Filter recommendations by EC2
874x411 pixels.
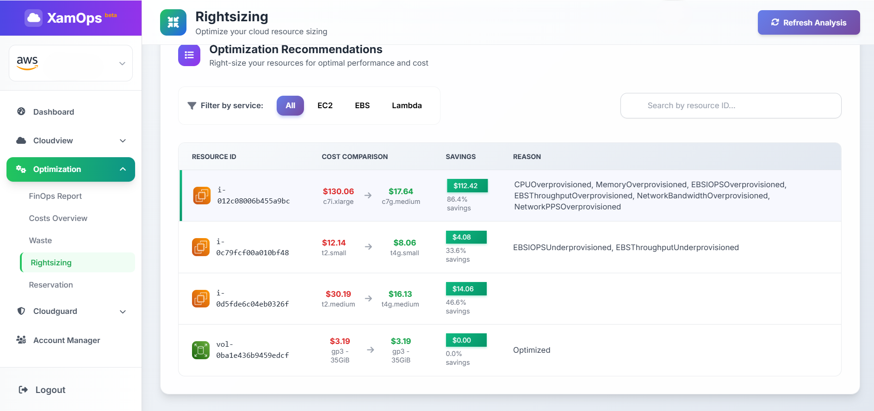tap(325, 105)
